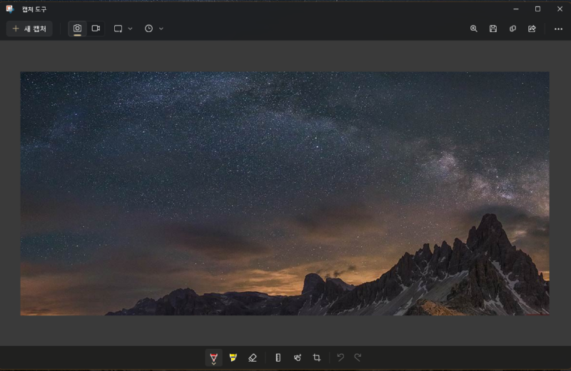Enable touch writing with the hand icon
This screenshot has width=571, height=371.
297,357
